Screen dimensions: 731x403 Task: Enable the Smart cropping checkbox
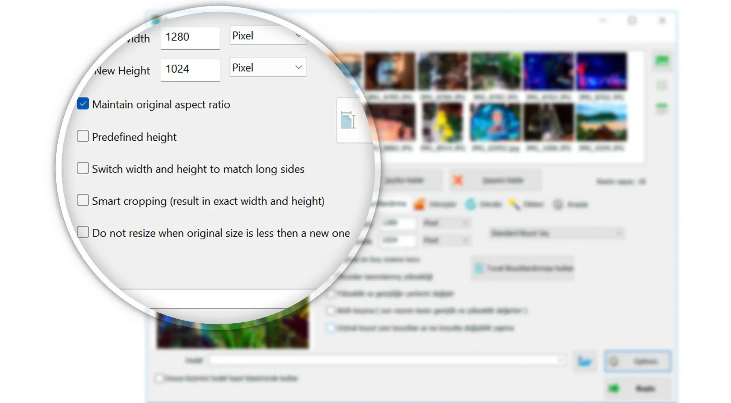click(83, 200)
